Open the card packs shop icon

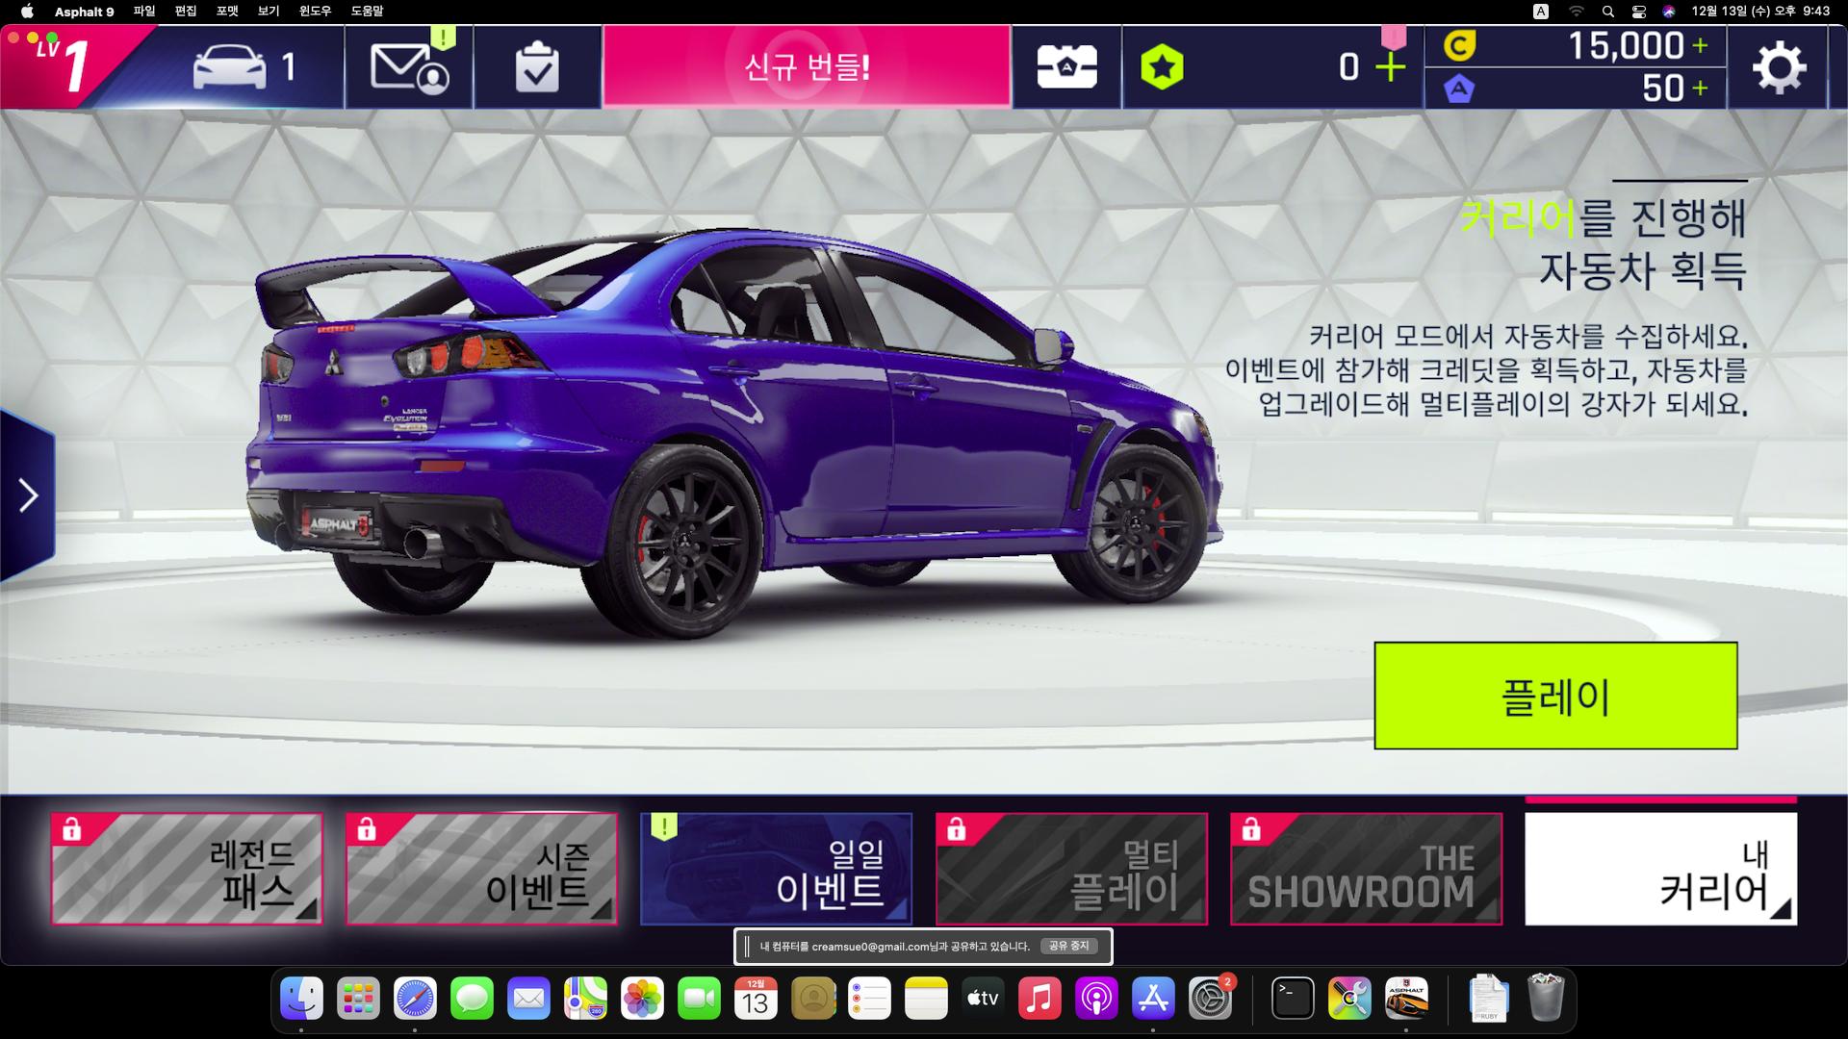[1066, 67]
